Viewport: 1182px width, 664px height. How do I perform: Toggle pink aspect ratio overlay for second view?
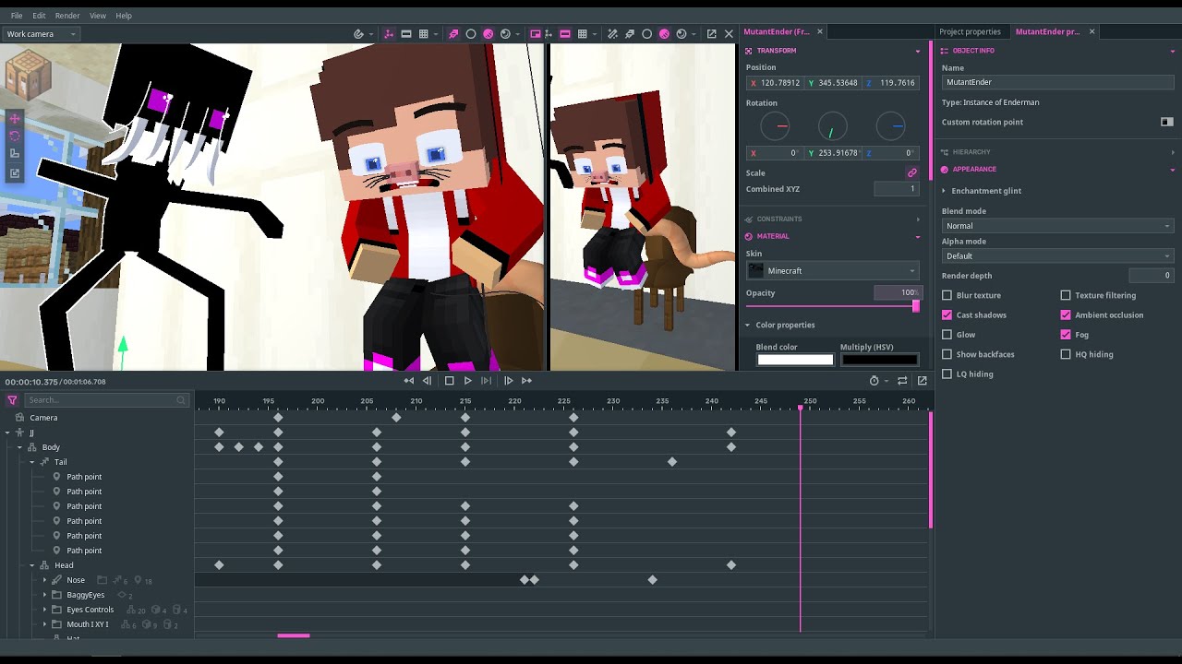[x=565, y=34]
